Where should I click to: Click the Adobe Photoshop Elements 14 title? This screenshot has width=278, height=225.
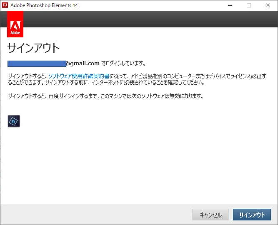pyautogui.click(x=44, y=5)
